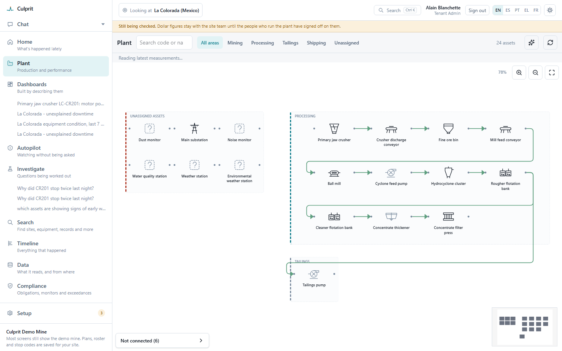The image size is (562, 351).
Task: Select the Cleaner flotation bank icon
Action: (x=334, y=217)
